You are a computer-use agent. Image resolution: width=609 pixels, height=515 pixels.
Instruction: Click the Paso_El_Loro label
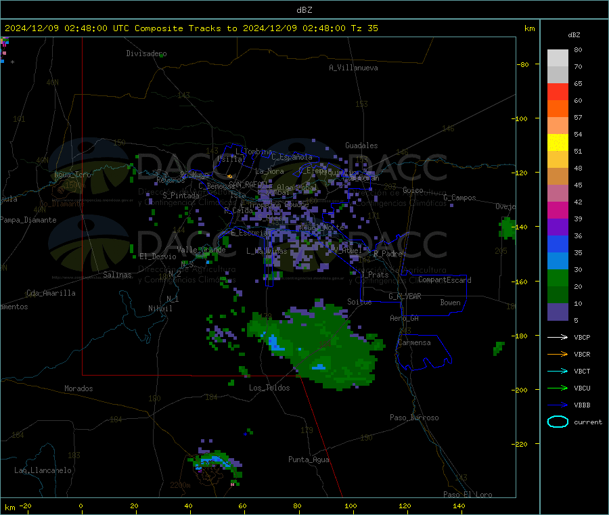coord(468,494)
